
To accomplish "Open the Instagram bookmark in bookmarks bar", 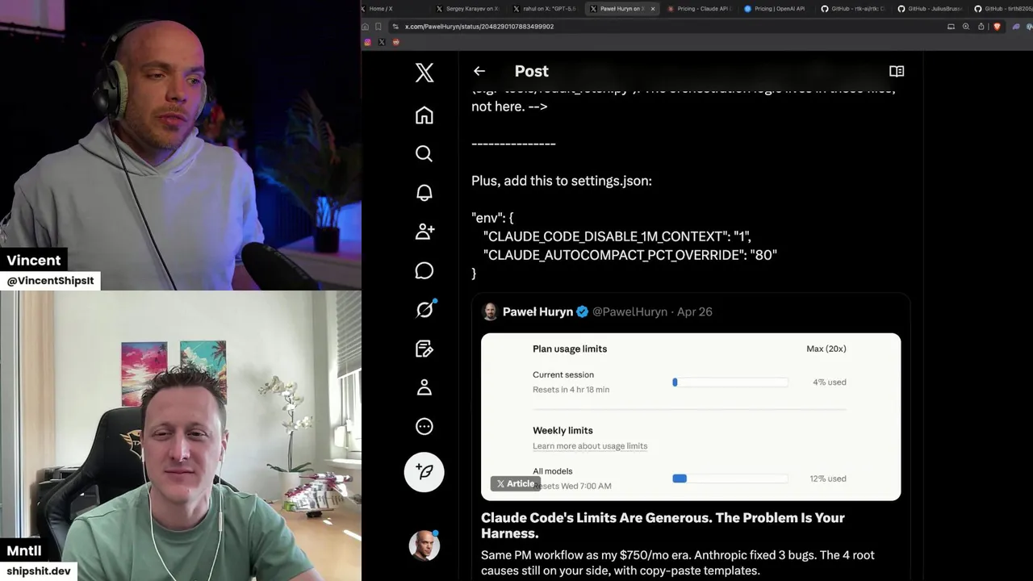I will pos(367,42).
